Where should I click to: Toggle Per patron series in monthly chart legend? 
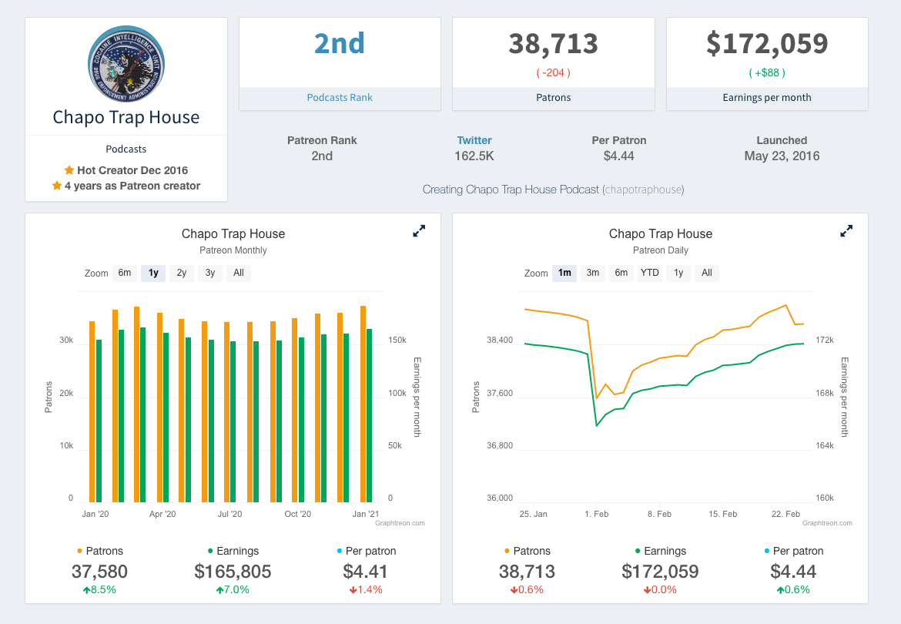pyautogui.click(x=367, y=551)
